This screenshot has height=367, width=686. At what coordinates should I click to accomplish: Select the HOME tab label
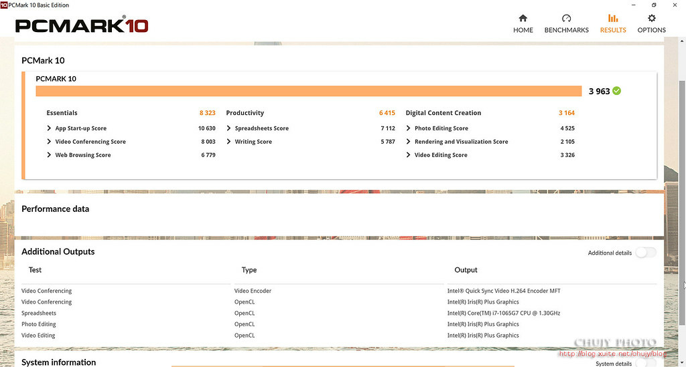pyautogui.click(x=523, y=30)
